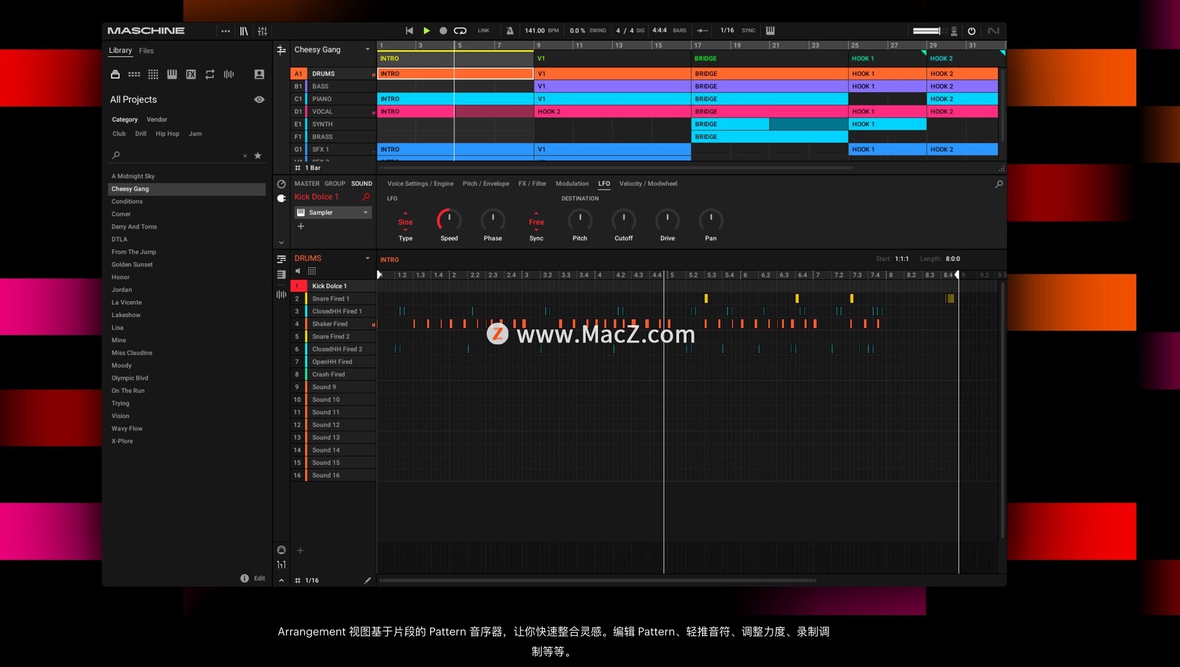Open the Sampler plug-in dropdown
This screenshot has height=667, width=1180.
tap(333, 212)
